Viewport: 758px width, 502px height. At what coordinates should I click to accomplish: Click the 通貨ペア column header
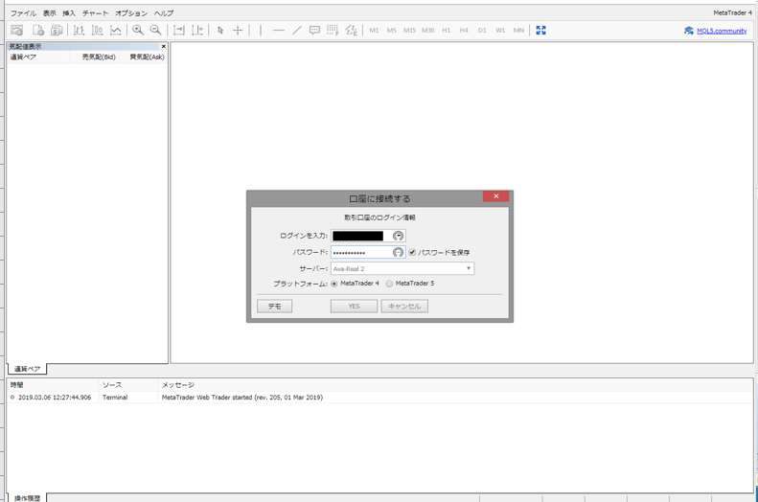[23, 57]
